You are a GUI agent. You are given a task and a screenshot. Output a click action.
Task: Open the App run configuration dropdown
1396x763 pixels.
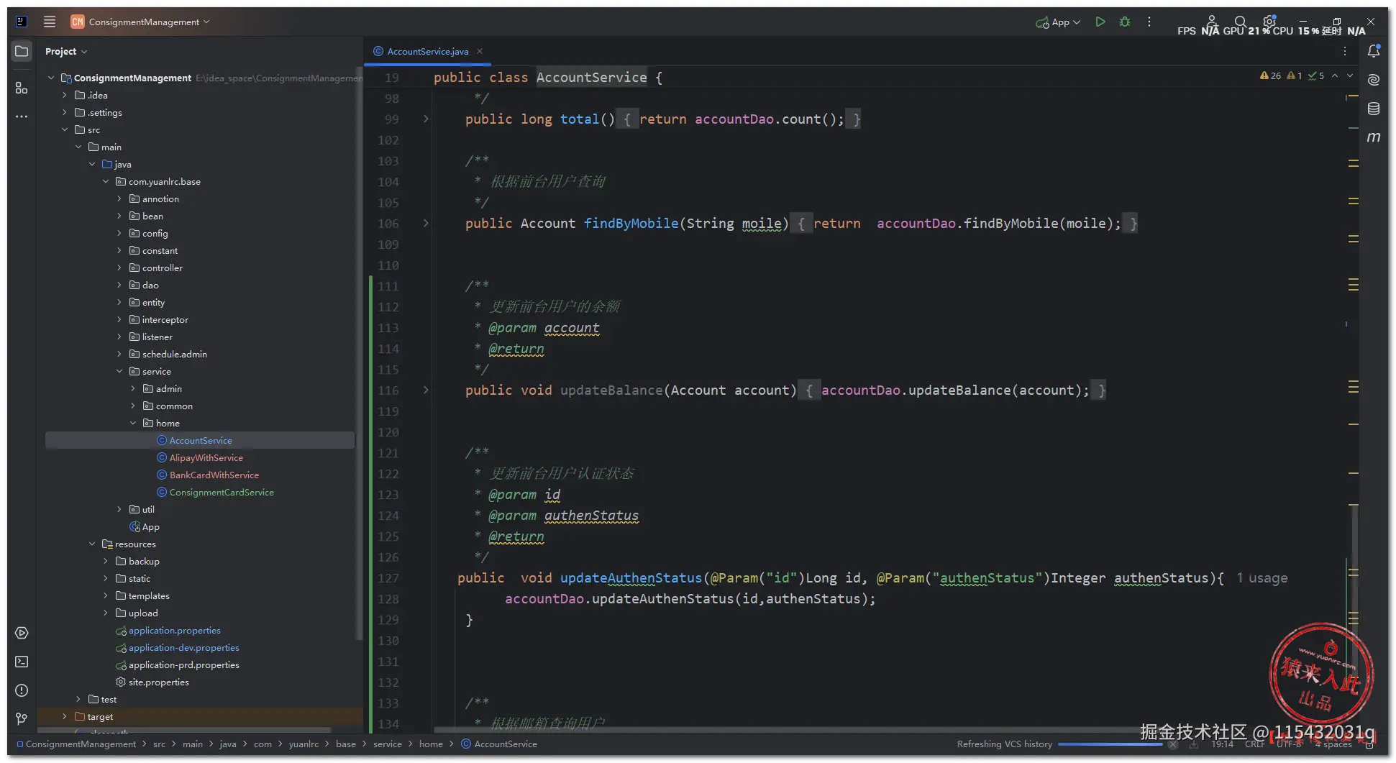click(x=1058, y=22)
